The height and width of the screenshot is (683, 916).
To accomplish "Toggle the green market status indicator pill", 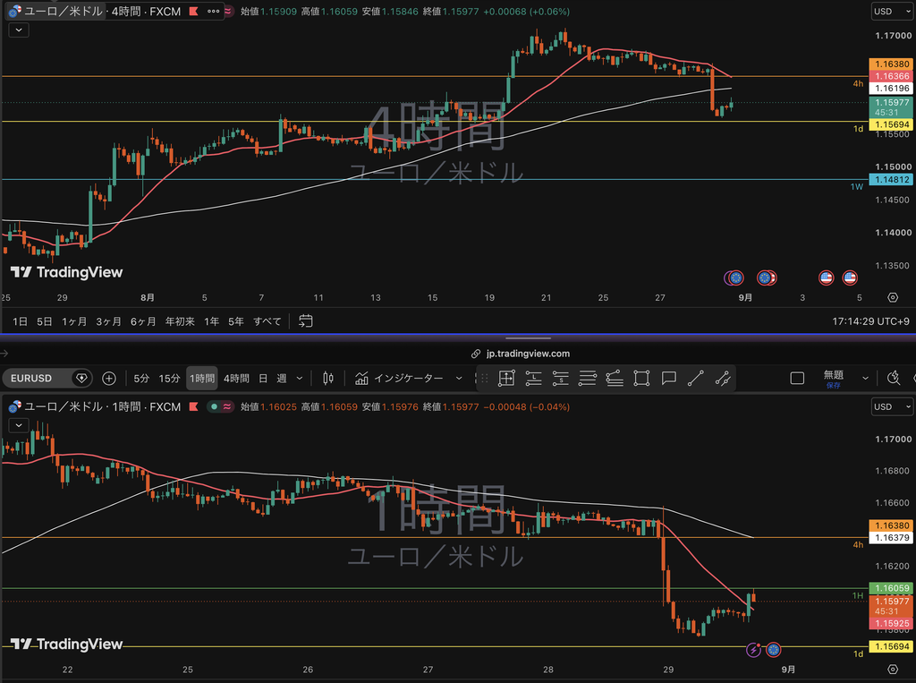I will [220, 406].
